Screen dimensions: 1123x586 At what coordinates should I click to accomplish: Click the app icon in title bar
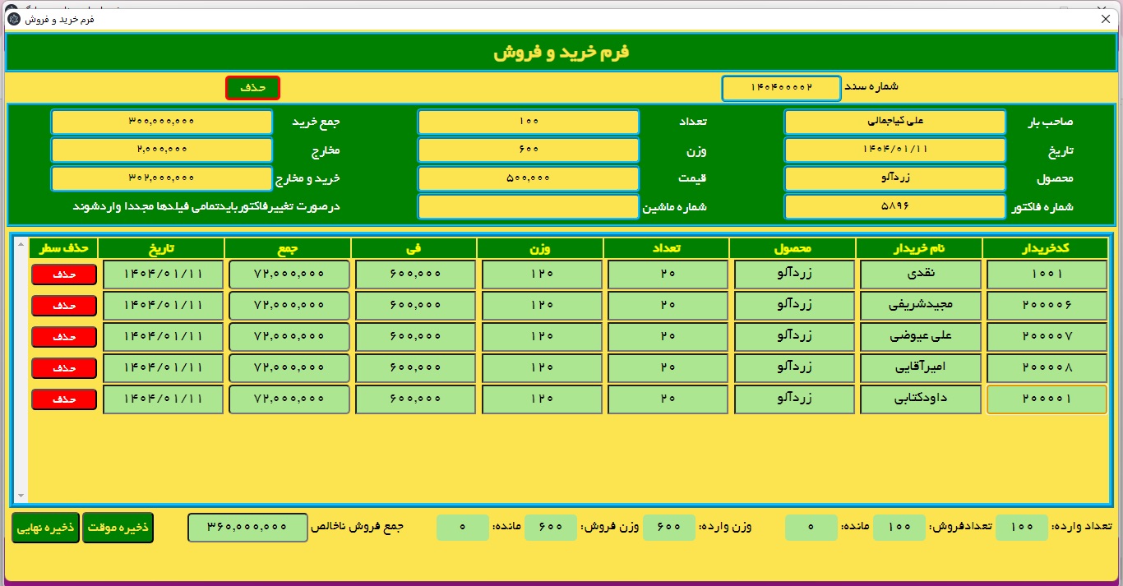coord(15,19)
